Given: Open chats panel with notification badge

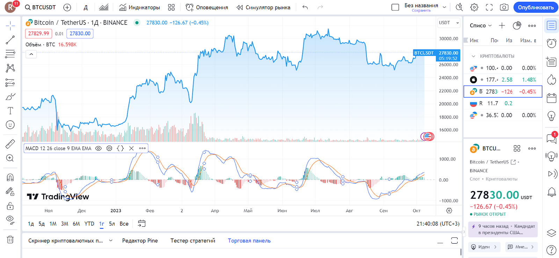Looking at the screenshot, I should tap(551, 139).
